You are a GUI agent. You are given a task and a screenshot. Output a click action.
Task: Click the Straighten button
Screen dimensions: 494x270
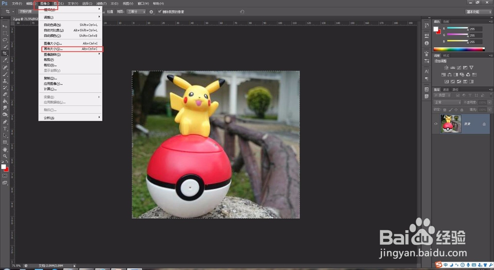click(x=109, y=12)
